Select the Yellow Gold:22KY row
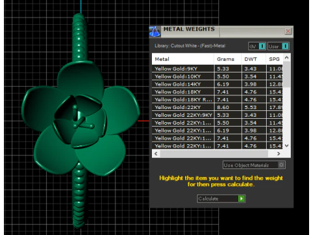This screenshot has height=235, width=313. (x=217, y=107)
